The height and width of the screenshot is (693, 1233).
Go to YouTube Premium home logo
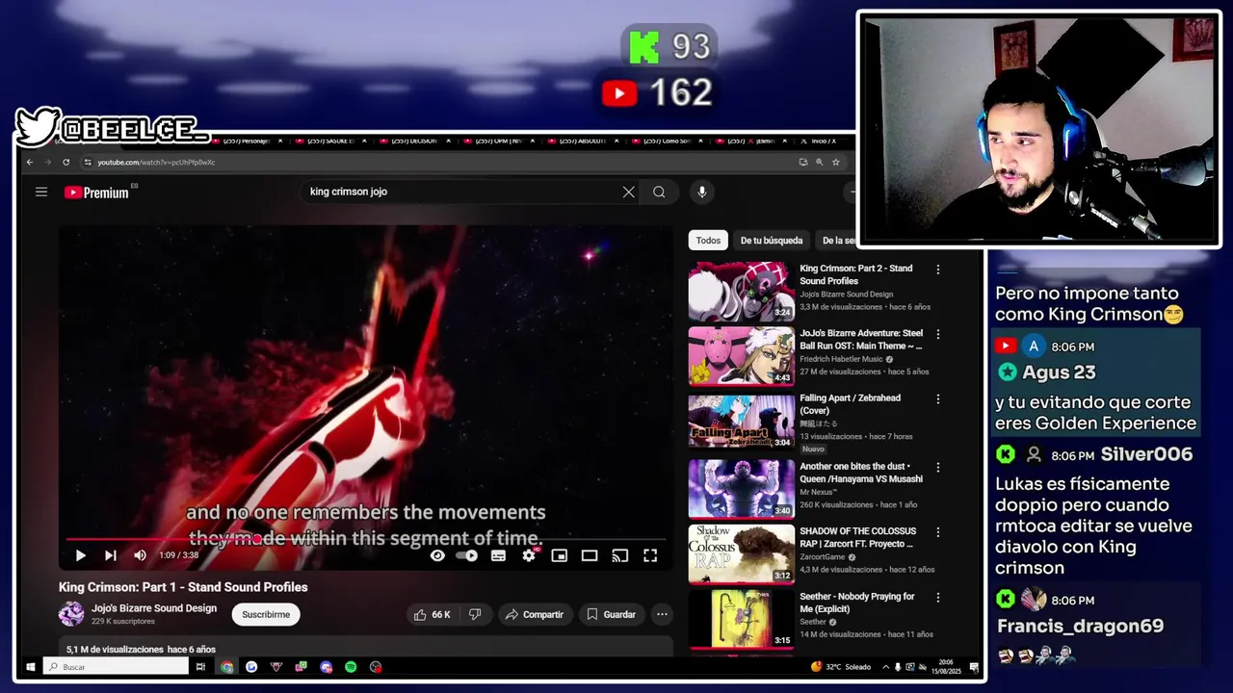point(96,192)
